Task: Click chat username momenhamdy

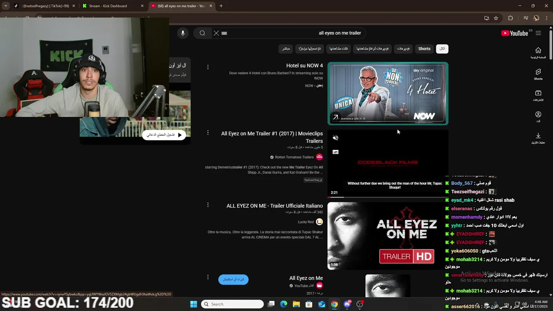Action: (x=467, y=217)
